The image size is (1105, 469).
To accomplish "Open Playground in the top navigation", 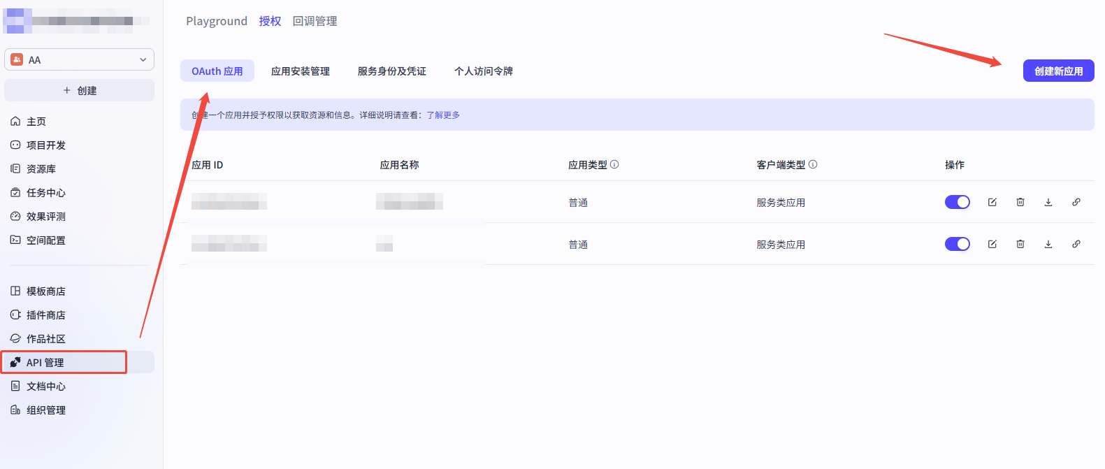I will [217, 21].
